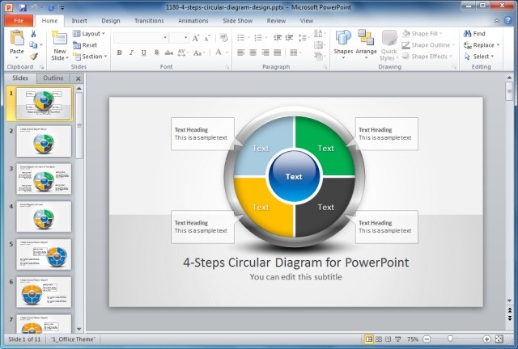Convert to SmartArt icon
Viewport: 518px width, 349px height.
[320, 57]
